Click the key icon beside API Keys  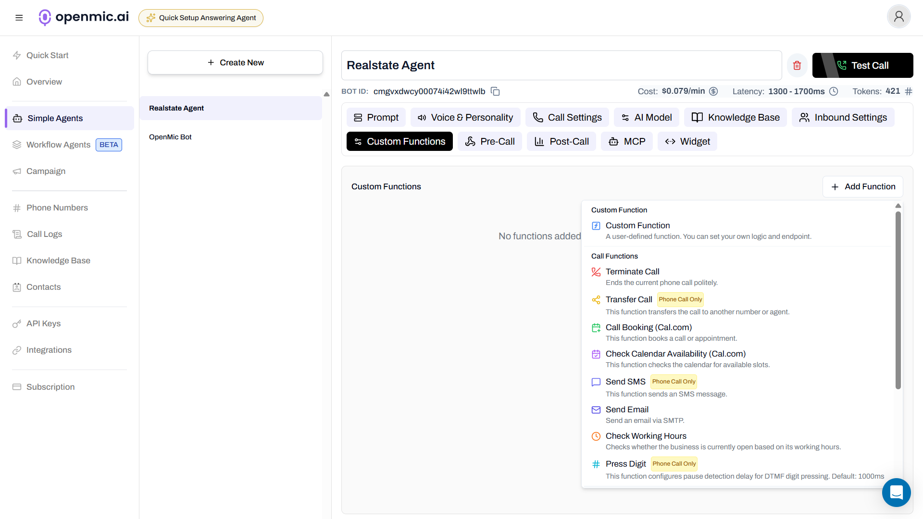click(x=17, y=323)
